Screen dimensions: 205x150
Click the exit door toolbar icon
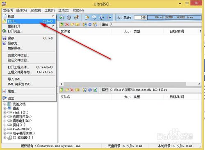(x=109, y=17)
